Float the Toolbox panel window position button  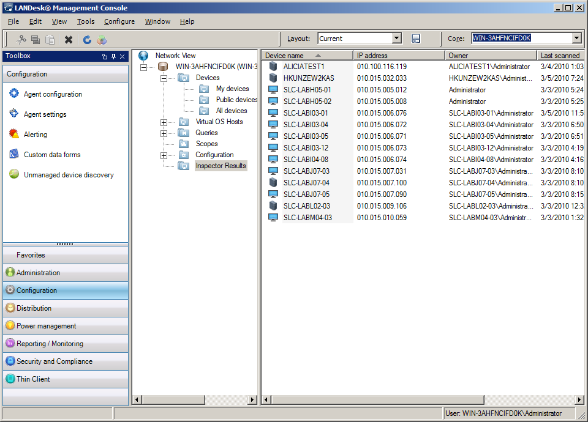coord(105,56)
